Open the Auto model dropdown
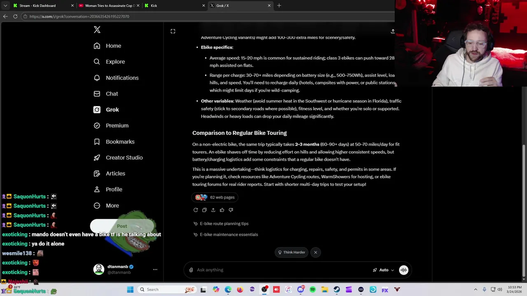Screen dimensions: 527x296 [x=383, y=270]
